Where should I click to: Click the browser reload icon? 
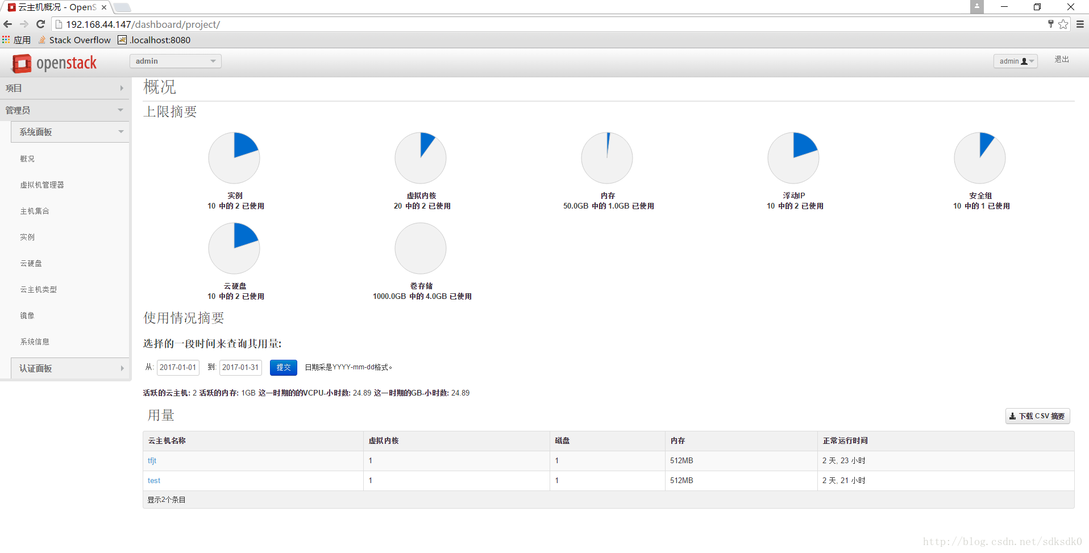[40, 24]
